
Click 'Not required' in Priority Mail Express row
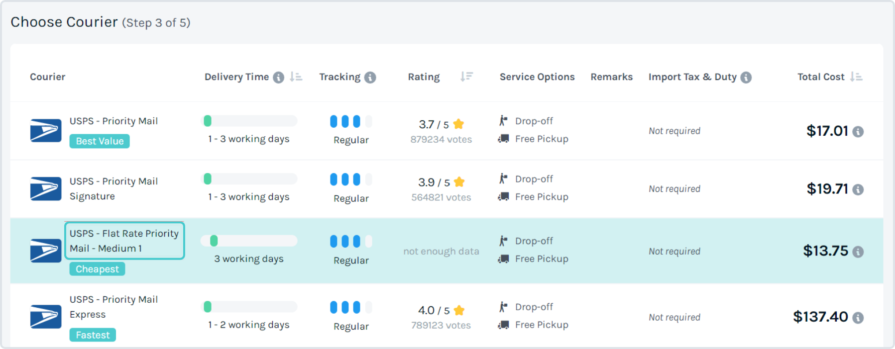tap(674, 317)
